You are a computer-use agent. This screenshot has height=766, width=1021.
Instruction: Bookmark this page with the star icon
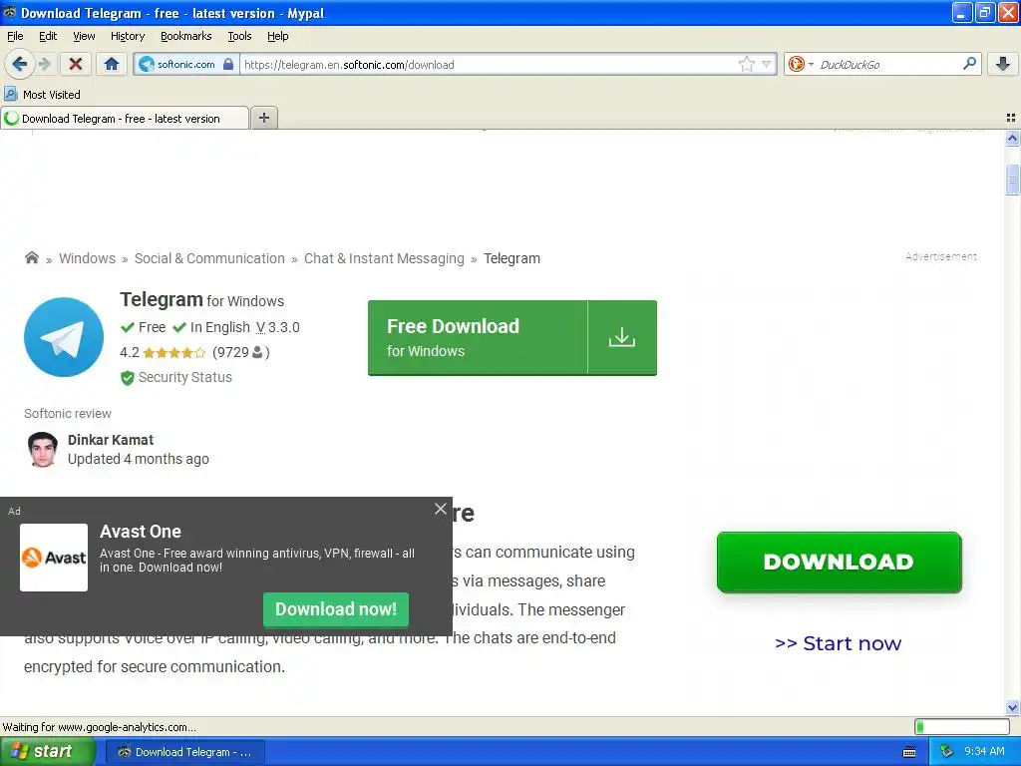point(746,64)
